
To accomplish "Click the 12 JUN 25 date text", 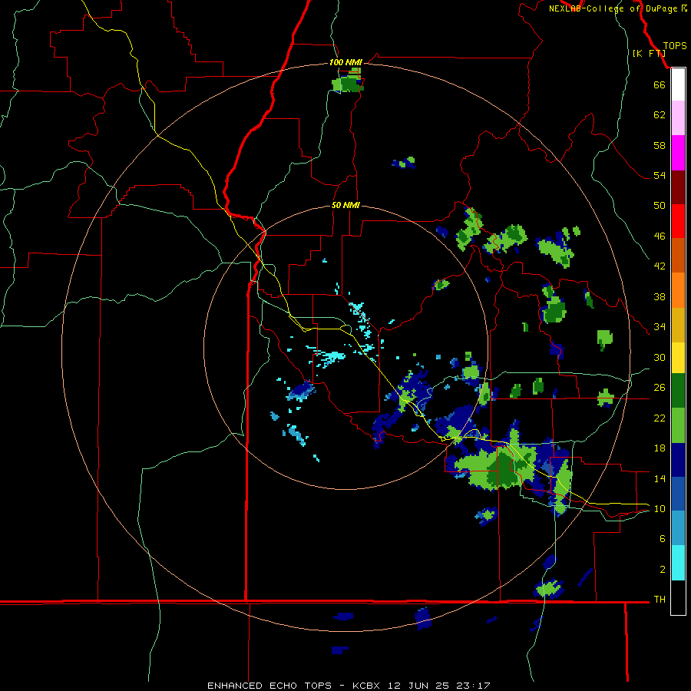I will click(418, 686).
